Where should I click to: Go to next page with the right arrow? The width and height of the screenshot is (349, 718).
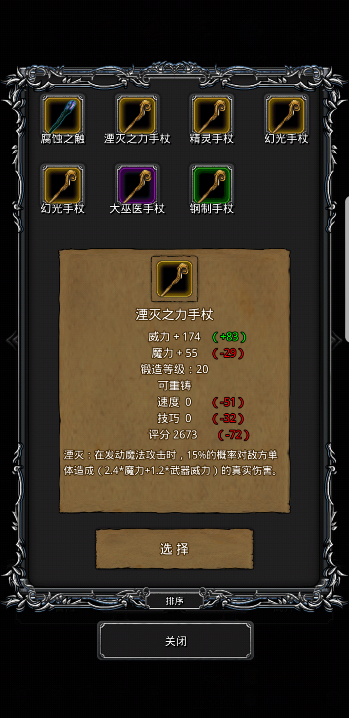pos(336,340)
